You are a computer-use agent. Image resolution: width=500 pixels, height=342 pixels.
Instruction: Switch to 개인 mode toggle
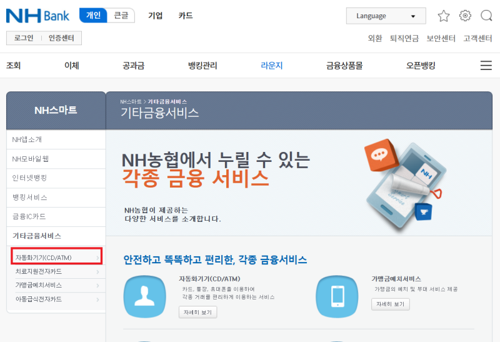tap(93, 15)
